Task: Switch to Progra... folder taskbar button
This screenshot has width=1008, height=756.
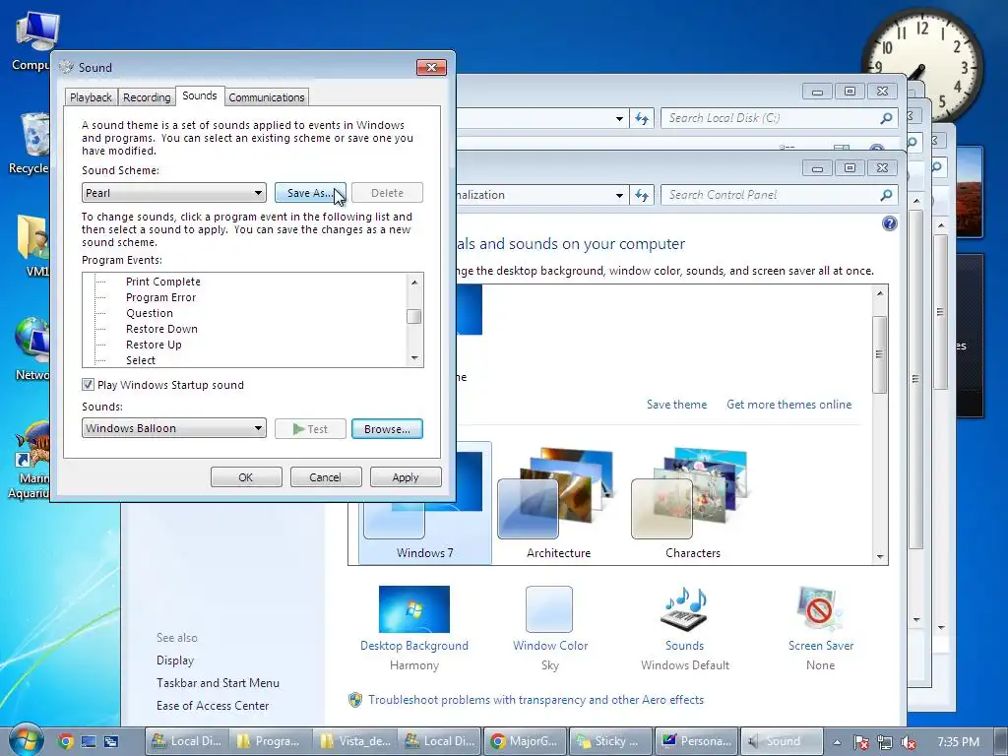Action: [x=272, y=741]
